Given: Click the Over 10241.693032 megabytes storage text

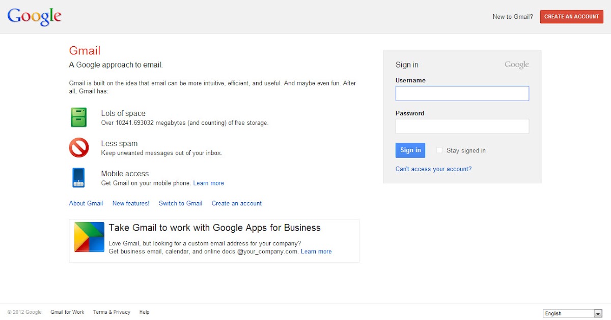Looking at the screenshot, I should (185, 123).
